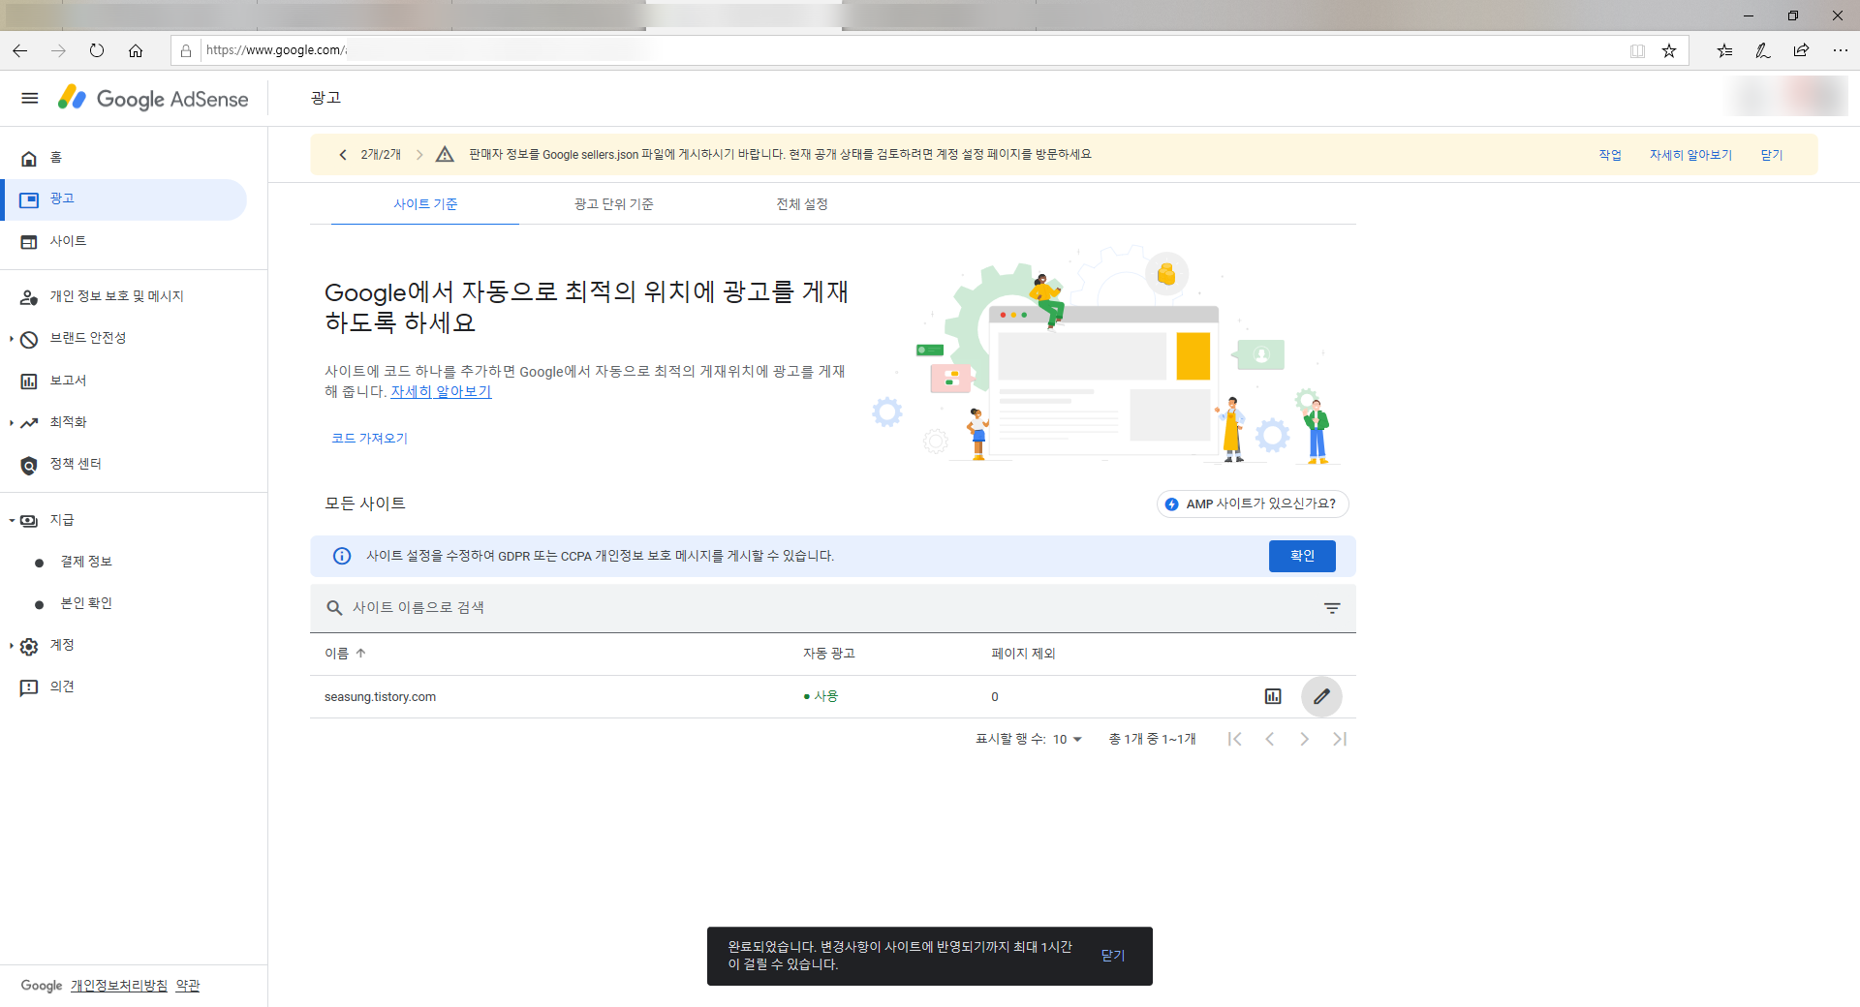The width and height of the screenshot is (1860, 1007).
Task: Expand the 계정 section arrow
Action: click(x=12, y=646)
